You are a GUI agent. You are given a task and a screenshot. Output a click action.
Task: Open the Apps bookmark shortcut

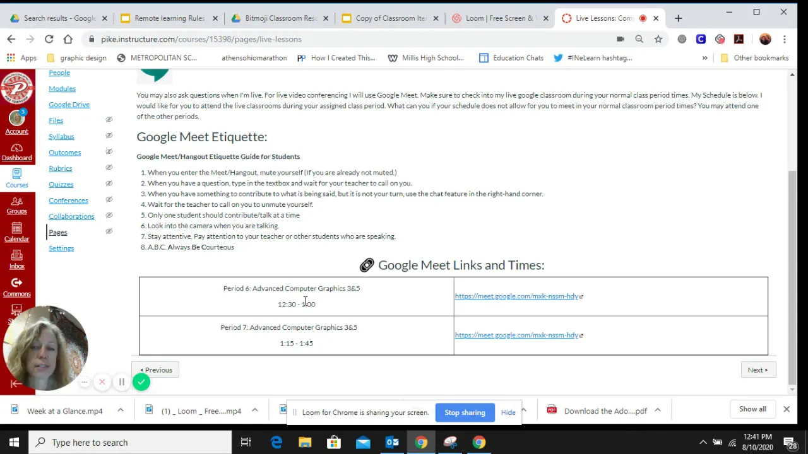21,58
